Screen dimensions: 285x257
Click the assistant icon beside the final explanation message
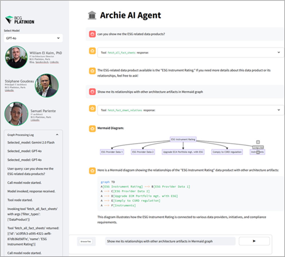(92, 170)
